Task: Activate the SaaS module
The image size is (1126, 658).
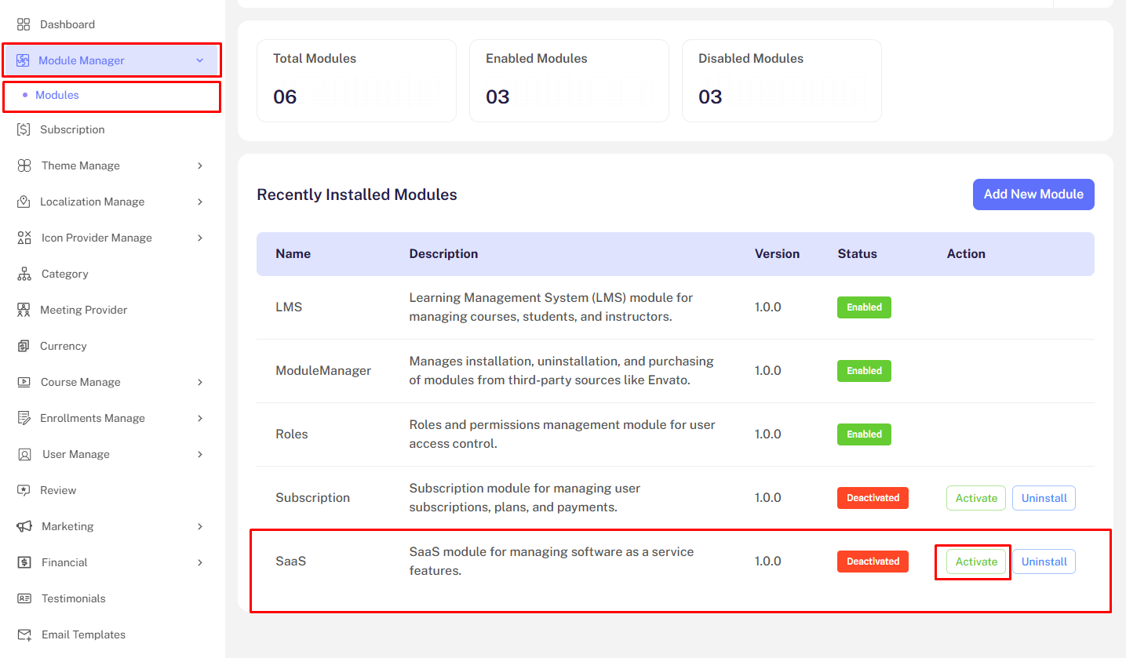Action: pos(975,562)
